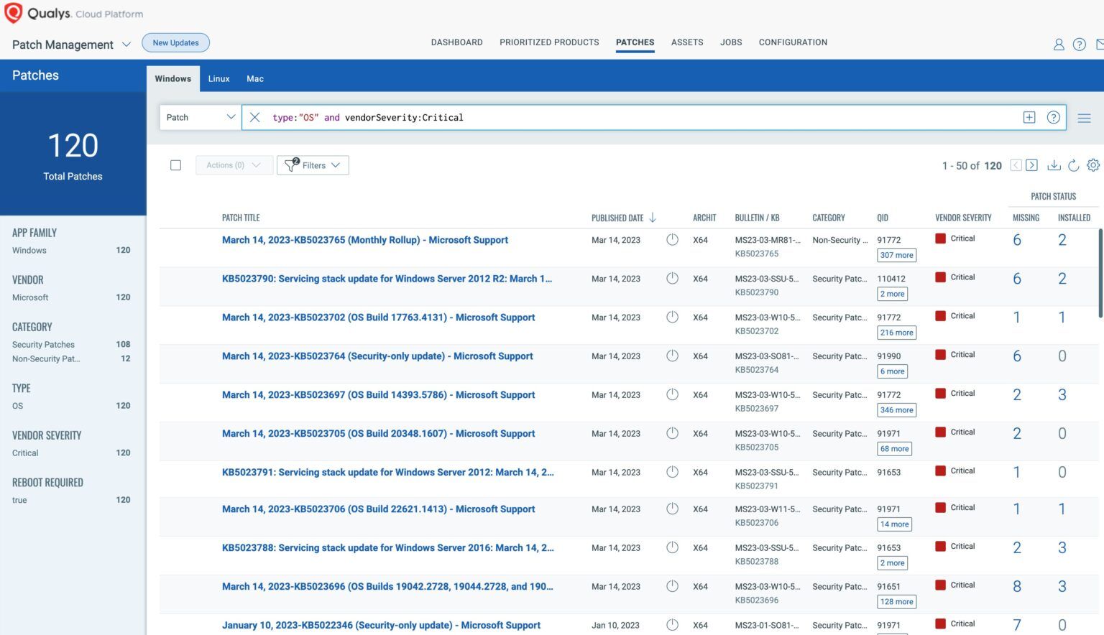Open the Filters dropdown
Viewport: 1104px width, 635px height.
313,164
